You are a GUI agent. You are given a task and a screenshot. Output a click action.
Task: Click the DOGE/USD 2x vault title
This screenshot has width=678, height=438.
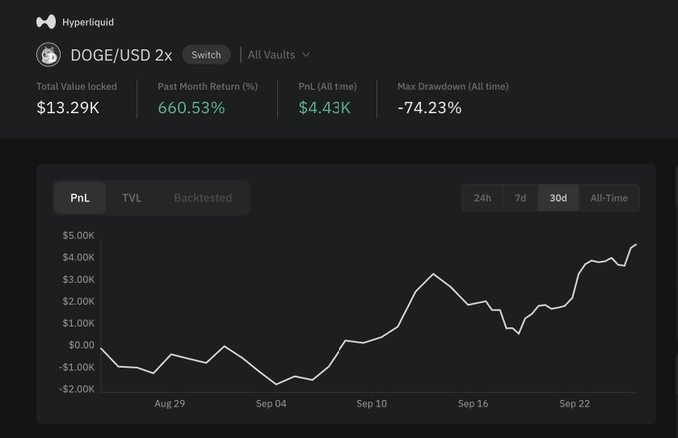click(119, 55)
